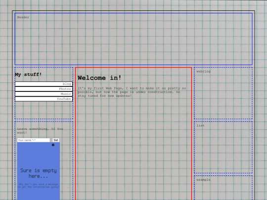The height and width of the screenshot is (200, 267).
Task: Click the Header text
Action: pyautogui.click(x=23, y=17)
